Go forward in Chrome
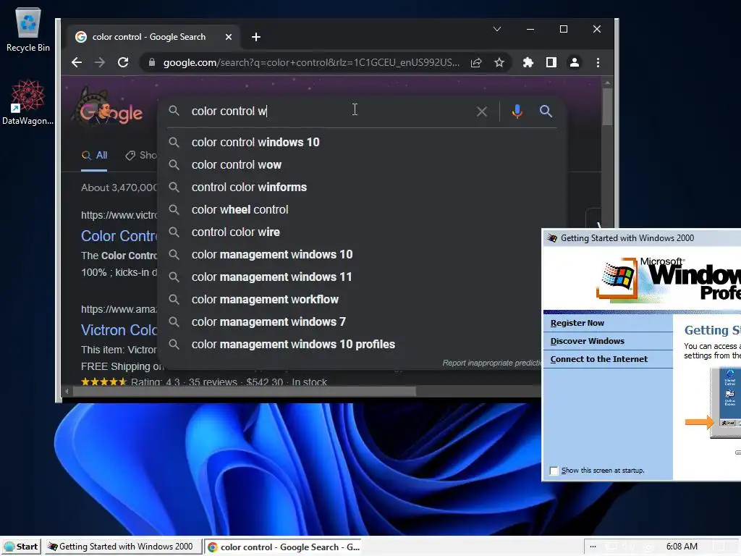The image size is (741, 556). (100, 62)
